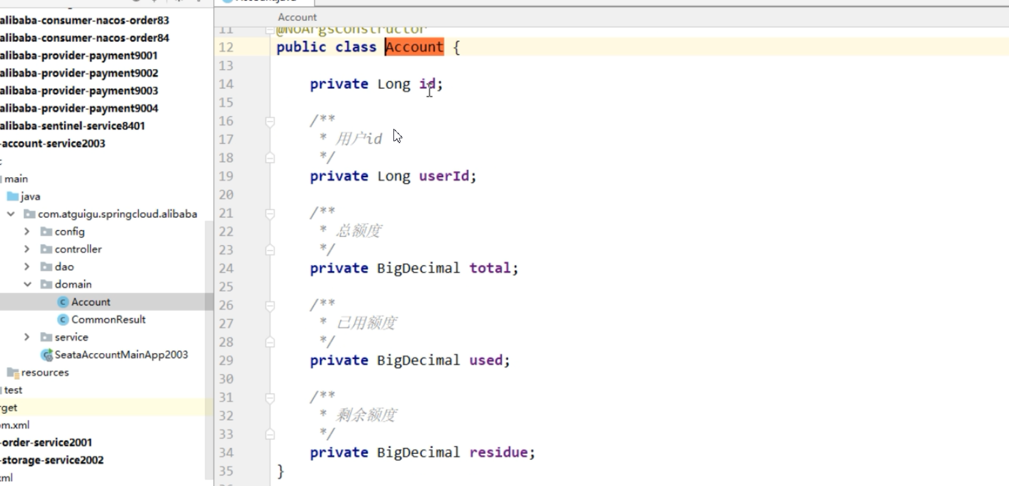Click the userId field name
The height and width of the screenshot is (486, 1009).
(x=444, y=177)
